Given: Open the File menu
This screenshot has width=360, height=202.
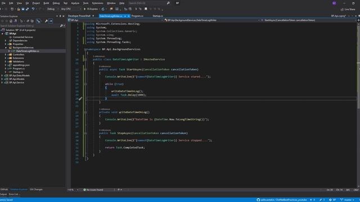Looking at the screenshot, I should 3,3.
